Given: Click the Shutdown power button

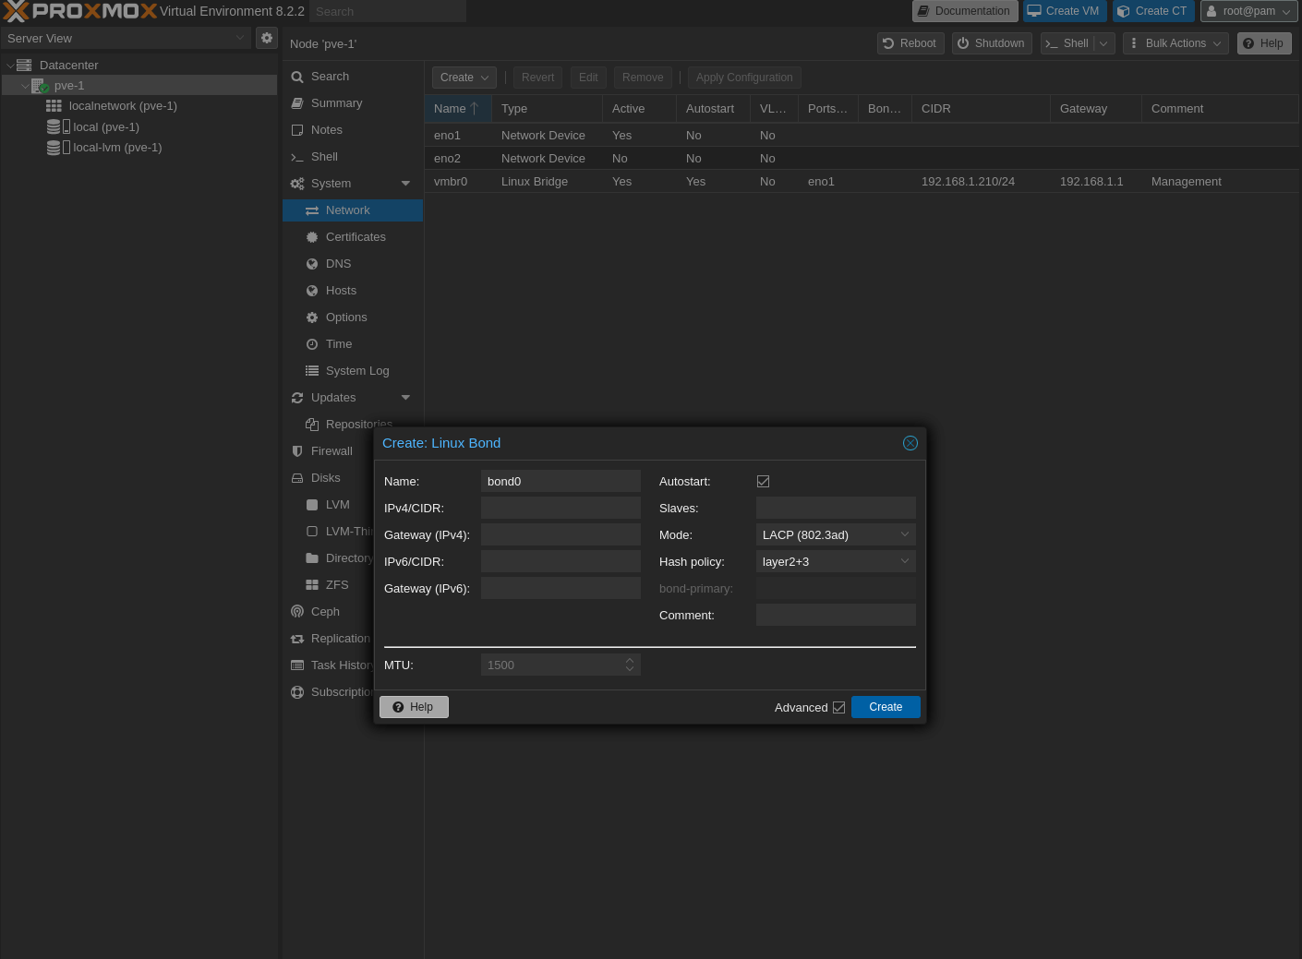Looking at the screenshot, I should click(x=991, y=43).
